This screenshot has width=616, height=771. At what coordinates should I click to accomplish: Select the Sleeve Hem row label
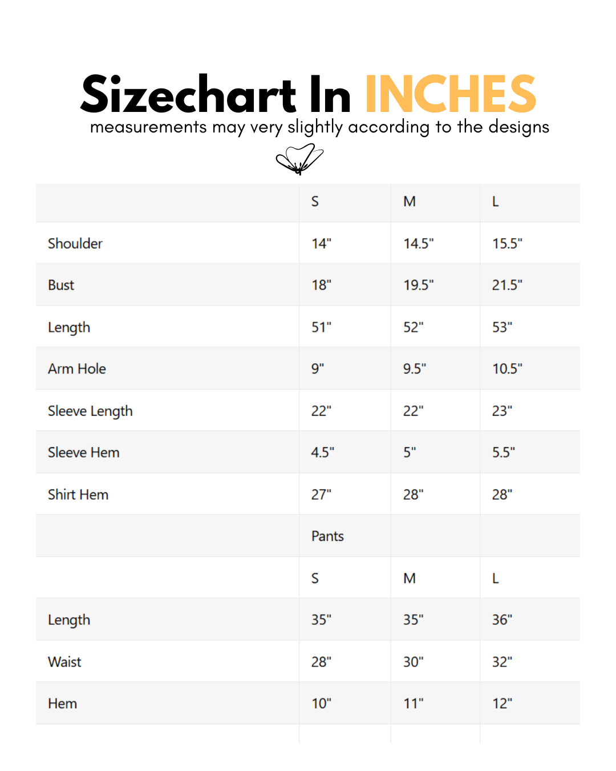(84, 453)
